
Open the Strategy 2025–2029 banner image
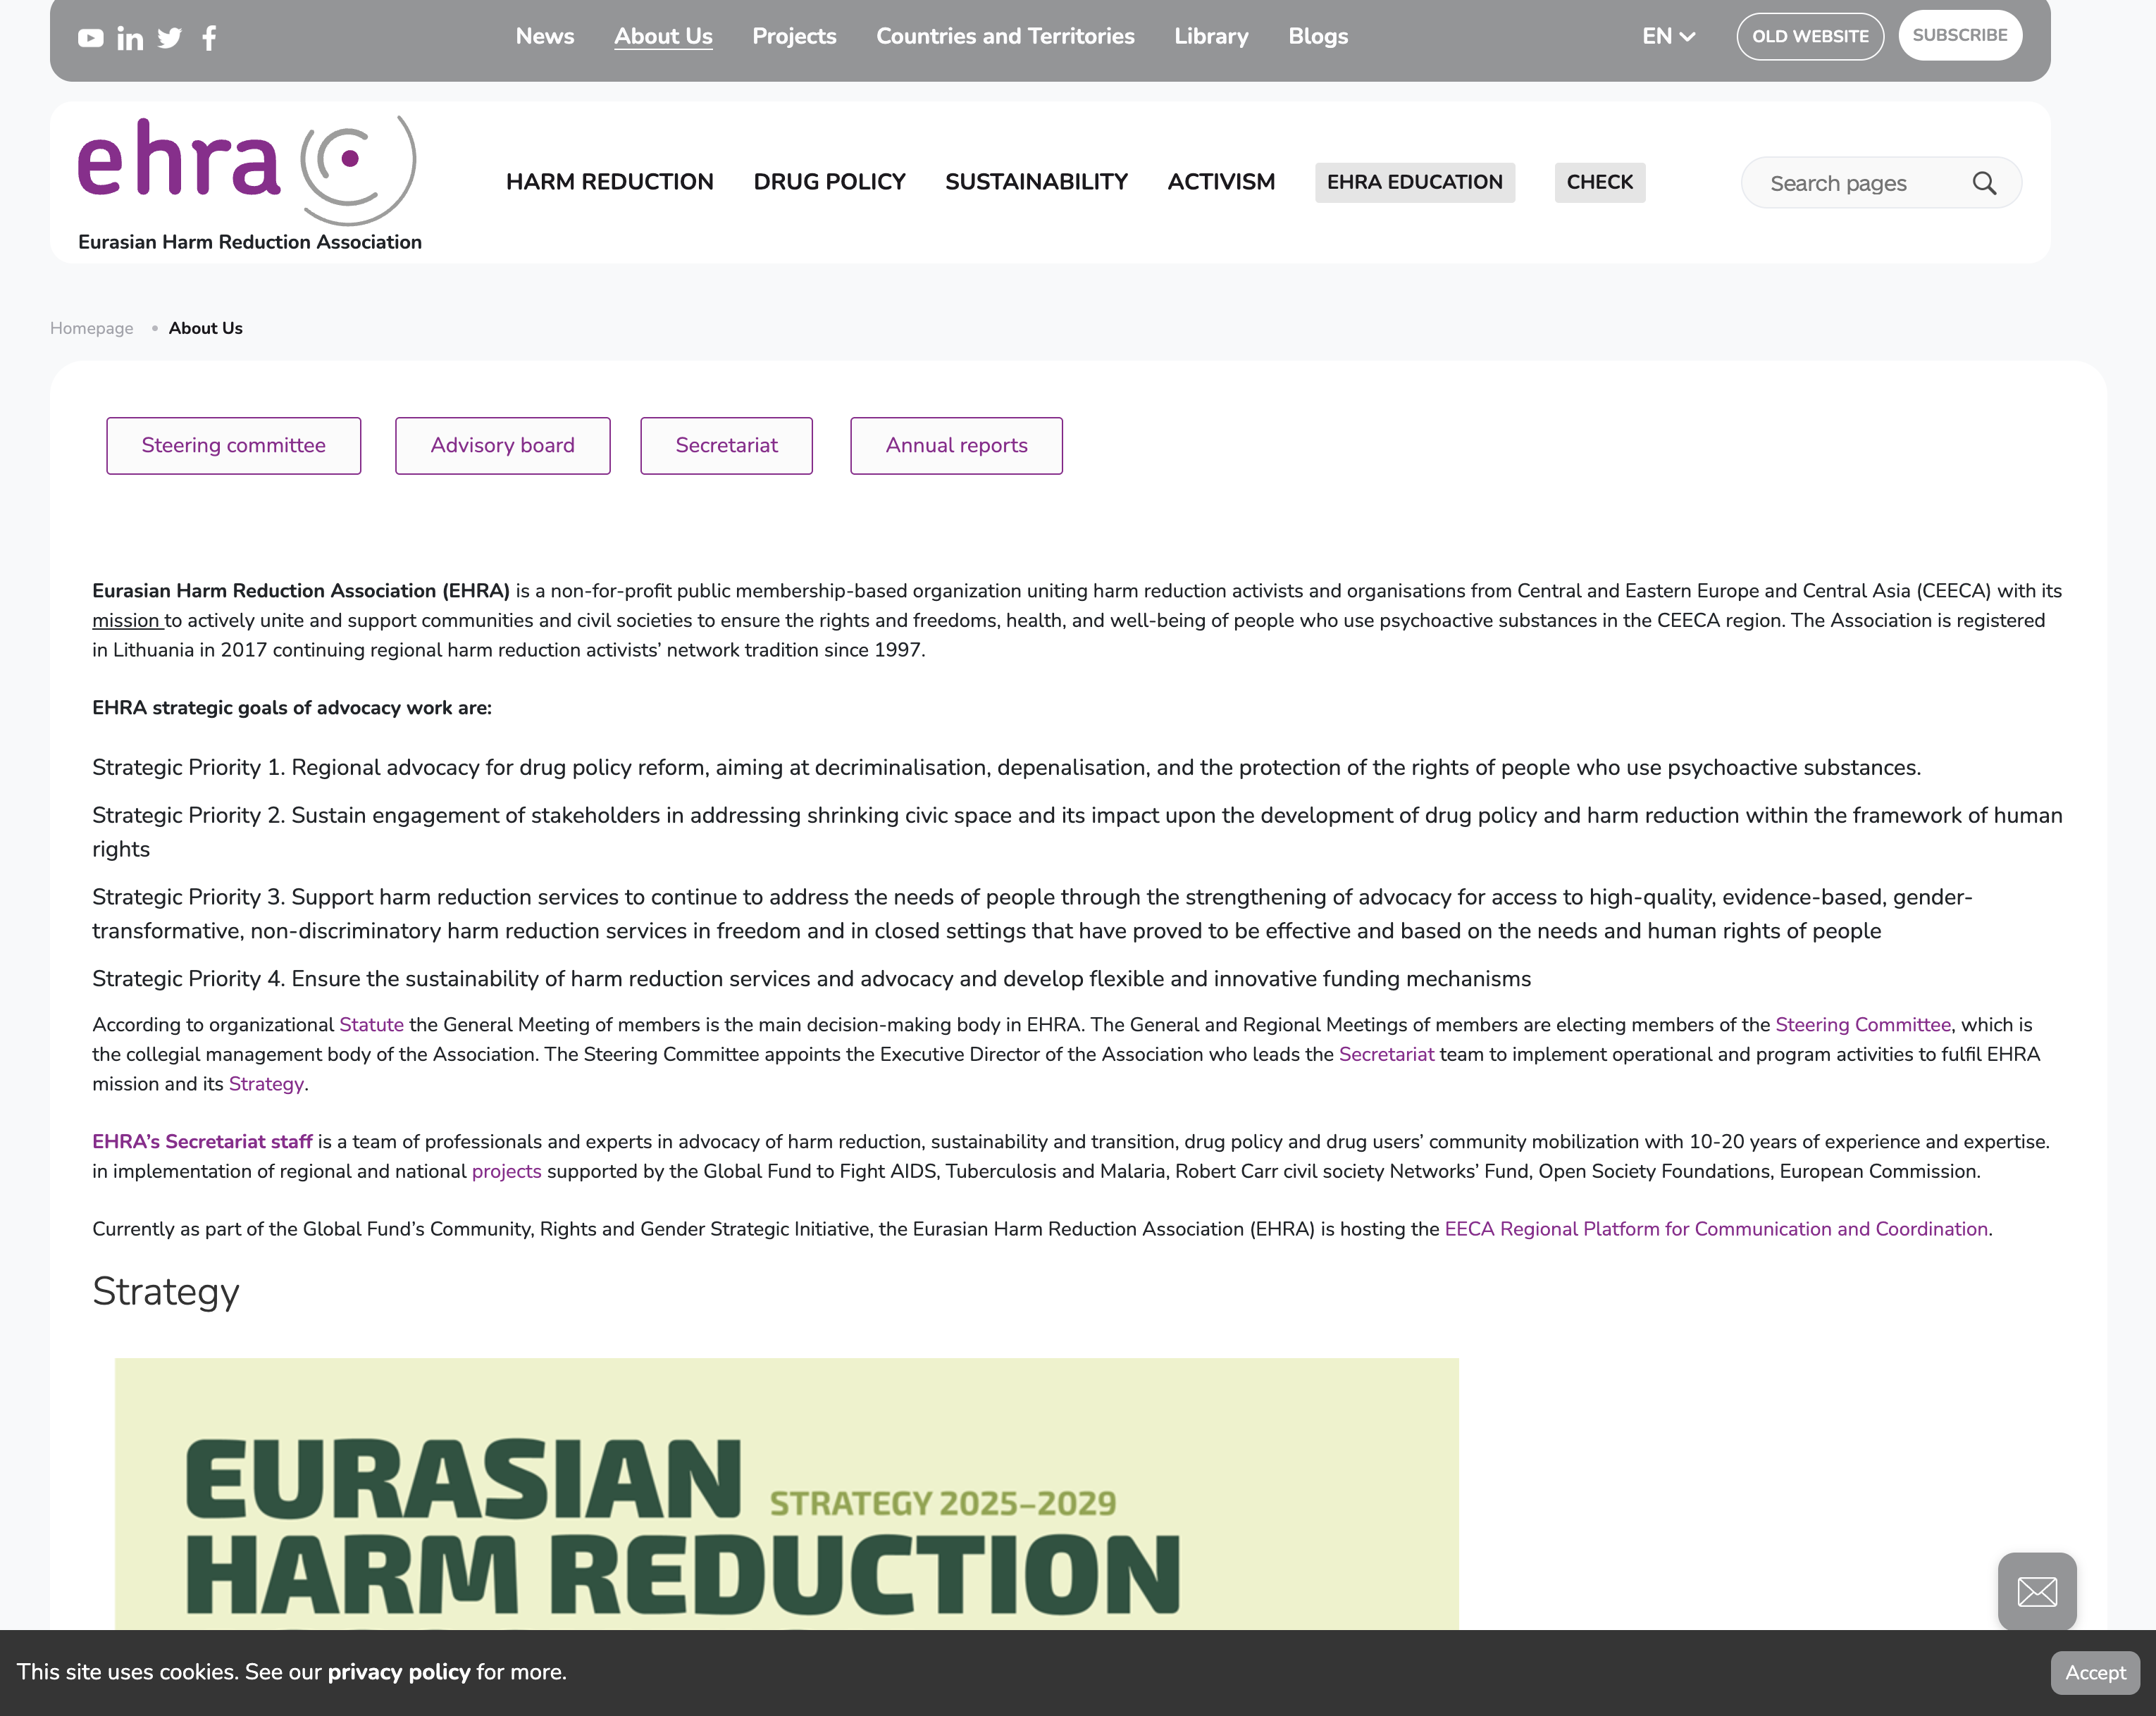click(x=787, y=1494)
